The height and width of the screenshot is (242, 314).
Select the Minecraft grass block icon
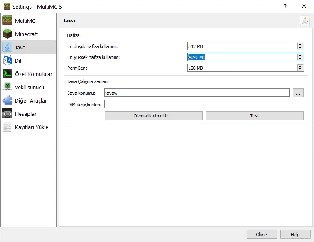pyautogui.click(x=7, y=34)
